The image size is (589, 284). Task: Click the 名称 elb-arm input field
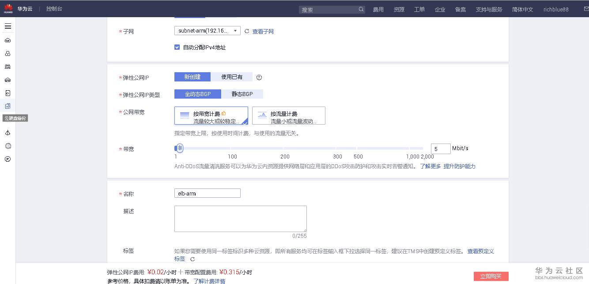point(208,193)
